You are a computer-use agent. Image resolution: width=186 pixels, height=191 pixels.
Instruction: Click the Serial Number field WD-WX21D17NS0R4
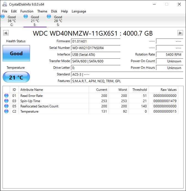point(96,48)
